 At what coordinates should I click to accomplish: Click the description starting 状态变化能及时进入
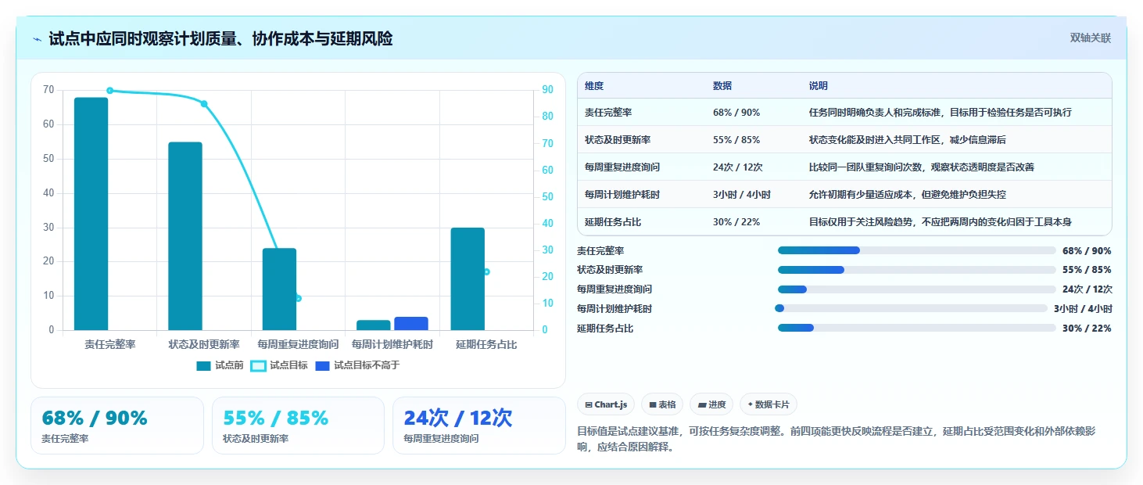coord(908,140)
